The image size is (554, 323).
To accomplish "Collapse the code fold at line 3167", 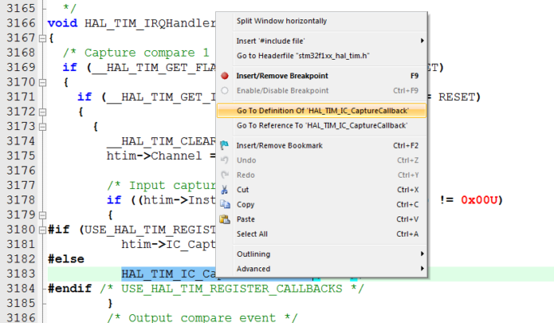I will click(x=41, y=38).
